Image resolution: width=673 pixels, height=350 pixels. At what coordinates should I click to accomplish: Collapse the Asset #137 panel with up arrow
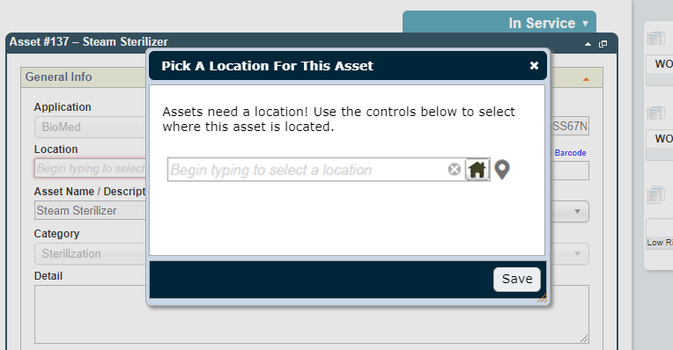[588, 44]
